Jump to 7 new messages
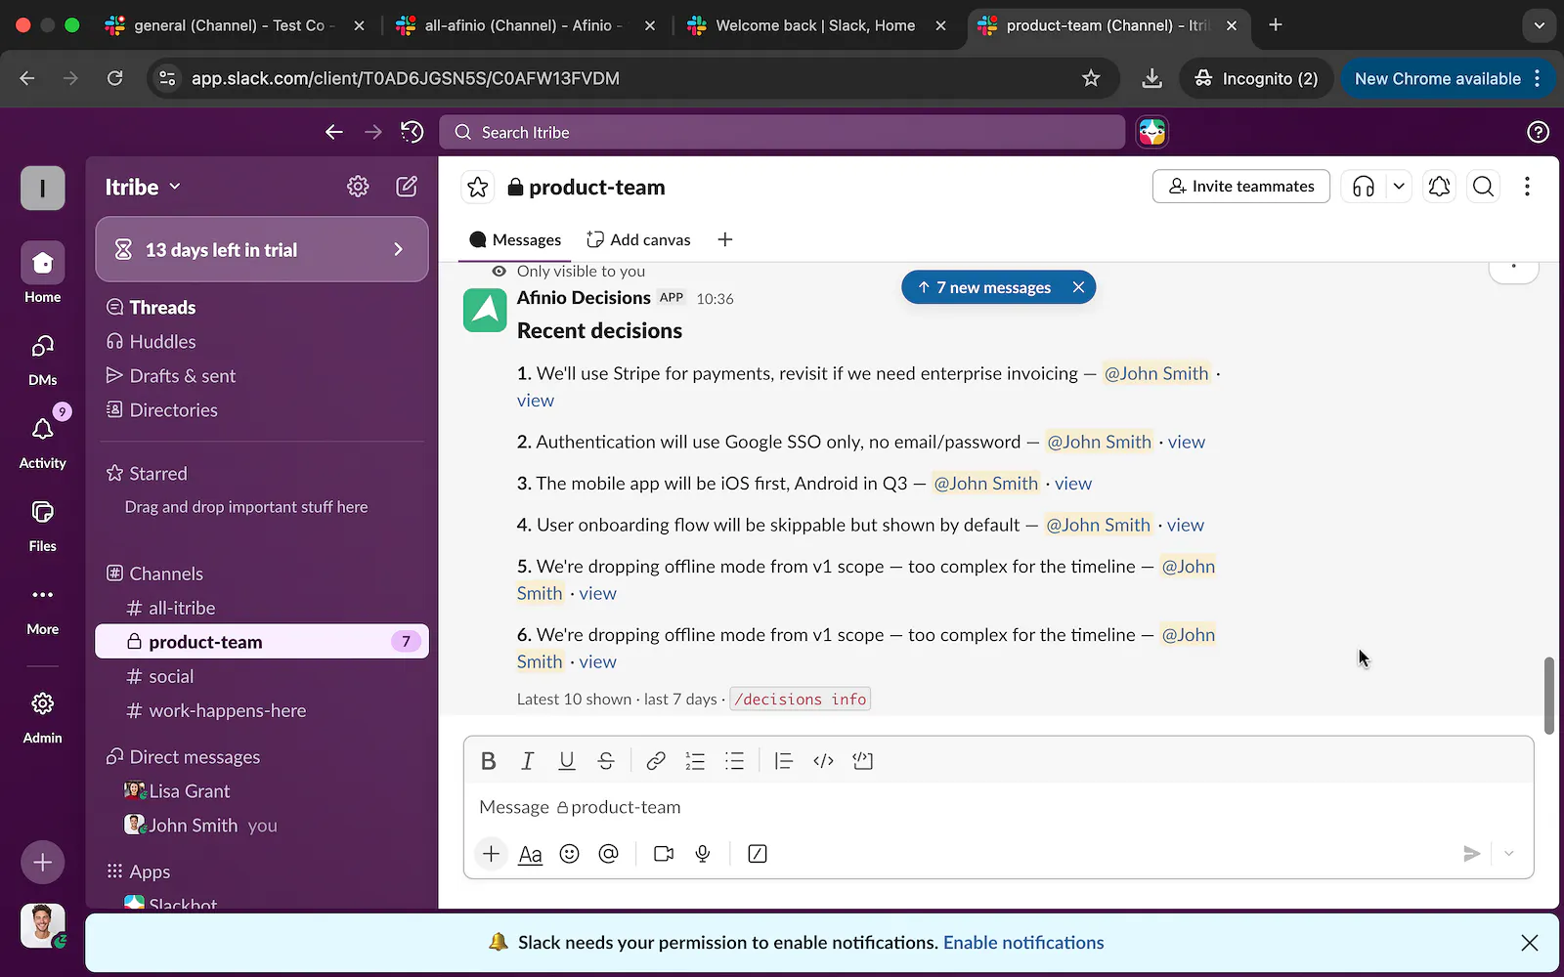 pyautogui.click(x=984, y=287)
